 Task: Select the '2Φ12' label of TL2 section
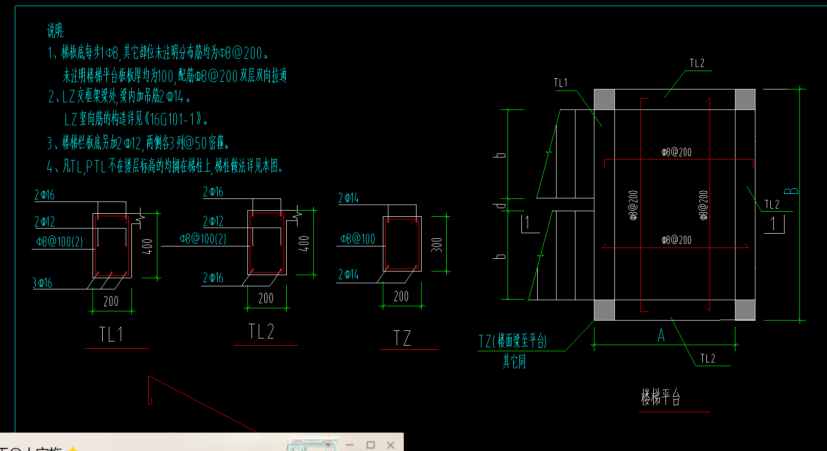(x=213, y=221)
